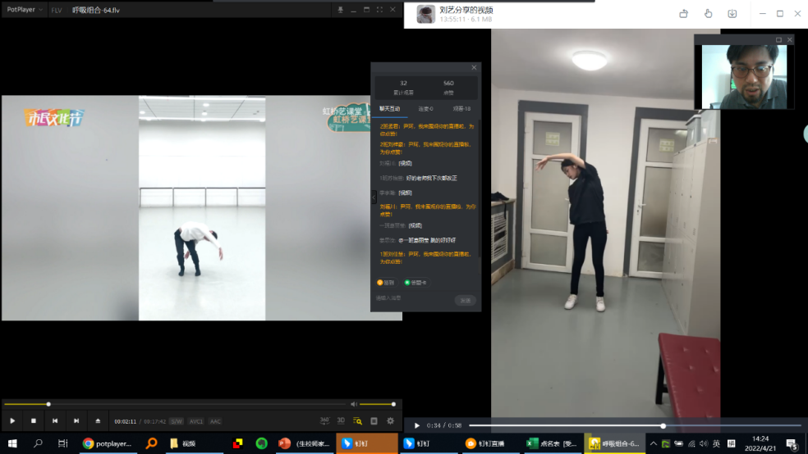
Task: Switch to 钉钉直播 taskbar item
Action: tap(492, 443)
